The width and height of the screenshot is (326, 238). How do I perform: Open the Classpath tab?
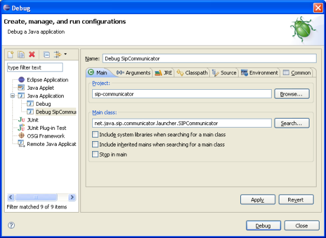click(x=192, y=73)
